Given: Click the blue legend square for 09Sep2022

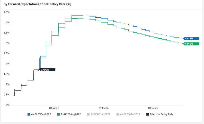Looking at the screenshot, I should (x=29, y=114).
